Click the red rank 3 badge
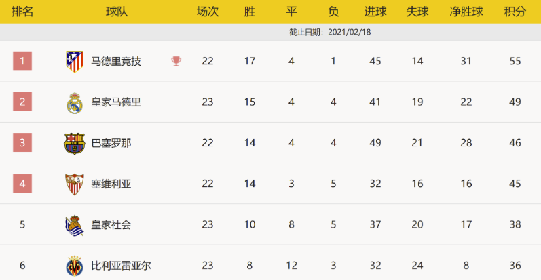The image size is (541, 280). 22,143
